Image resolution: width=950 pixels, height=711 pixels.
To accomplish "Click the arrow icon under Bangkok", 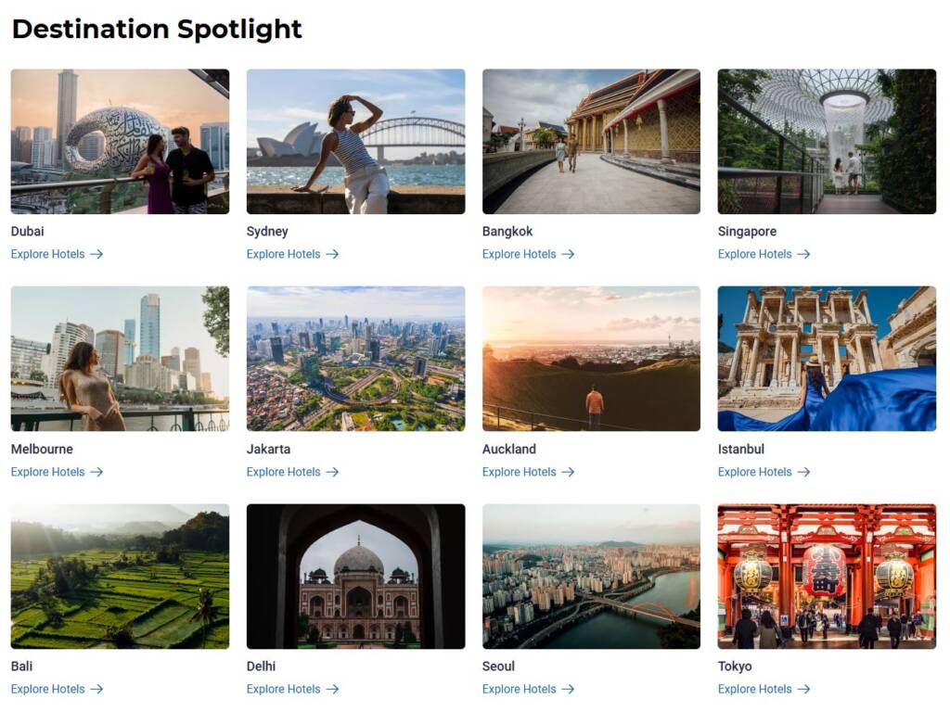I will pos(568,254).
